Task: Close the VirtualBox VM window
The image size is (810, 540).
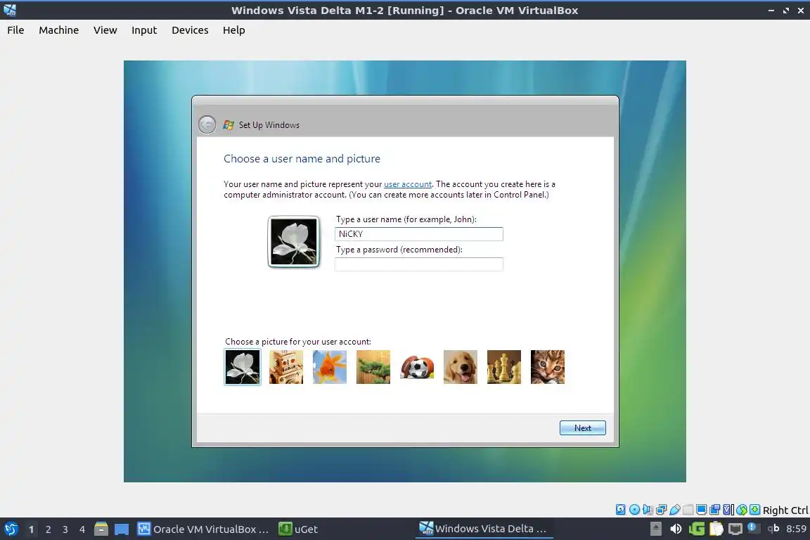Action: pos(801,11)
